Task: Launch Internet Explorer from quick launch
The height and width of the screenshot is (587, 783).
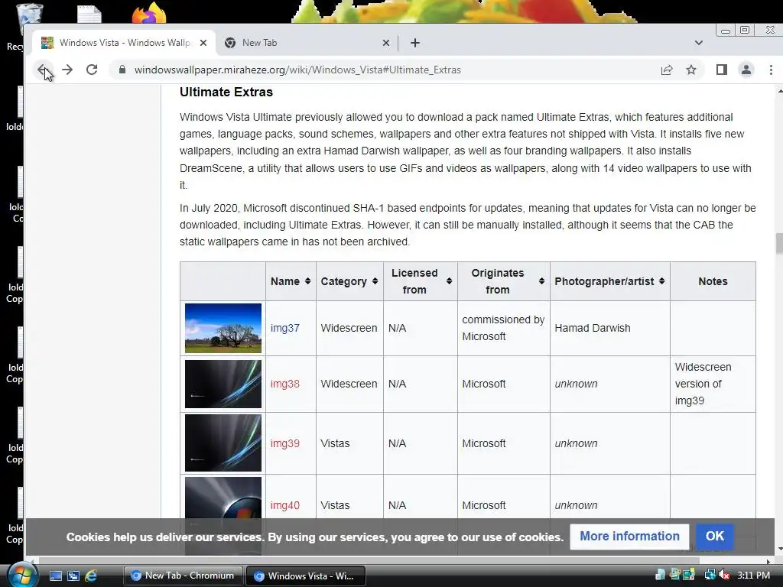Action: [x=91, y=576]
